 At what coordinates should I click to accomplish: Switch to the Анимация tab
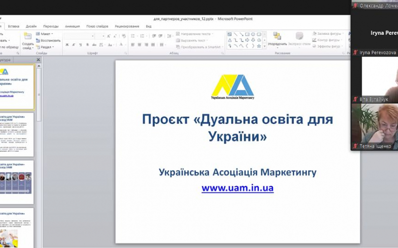(72, 26)
